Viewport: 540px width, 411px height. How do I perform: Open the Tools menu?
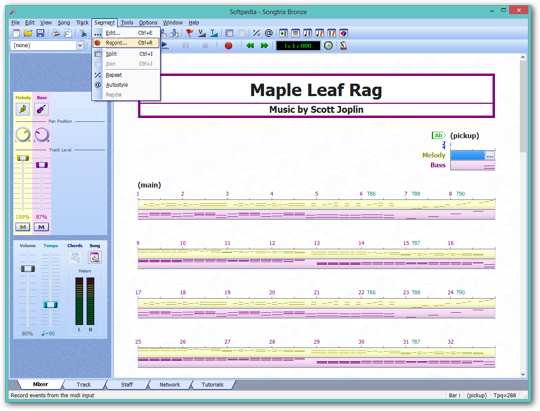[127, 23]
